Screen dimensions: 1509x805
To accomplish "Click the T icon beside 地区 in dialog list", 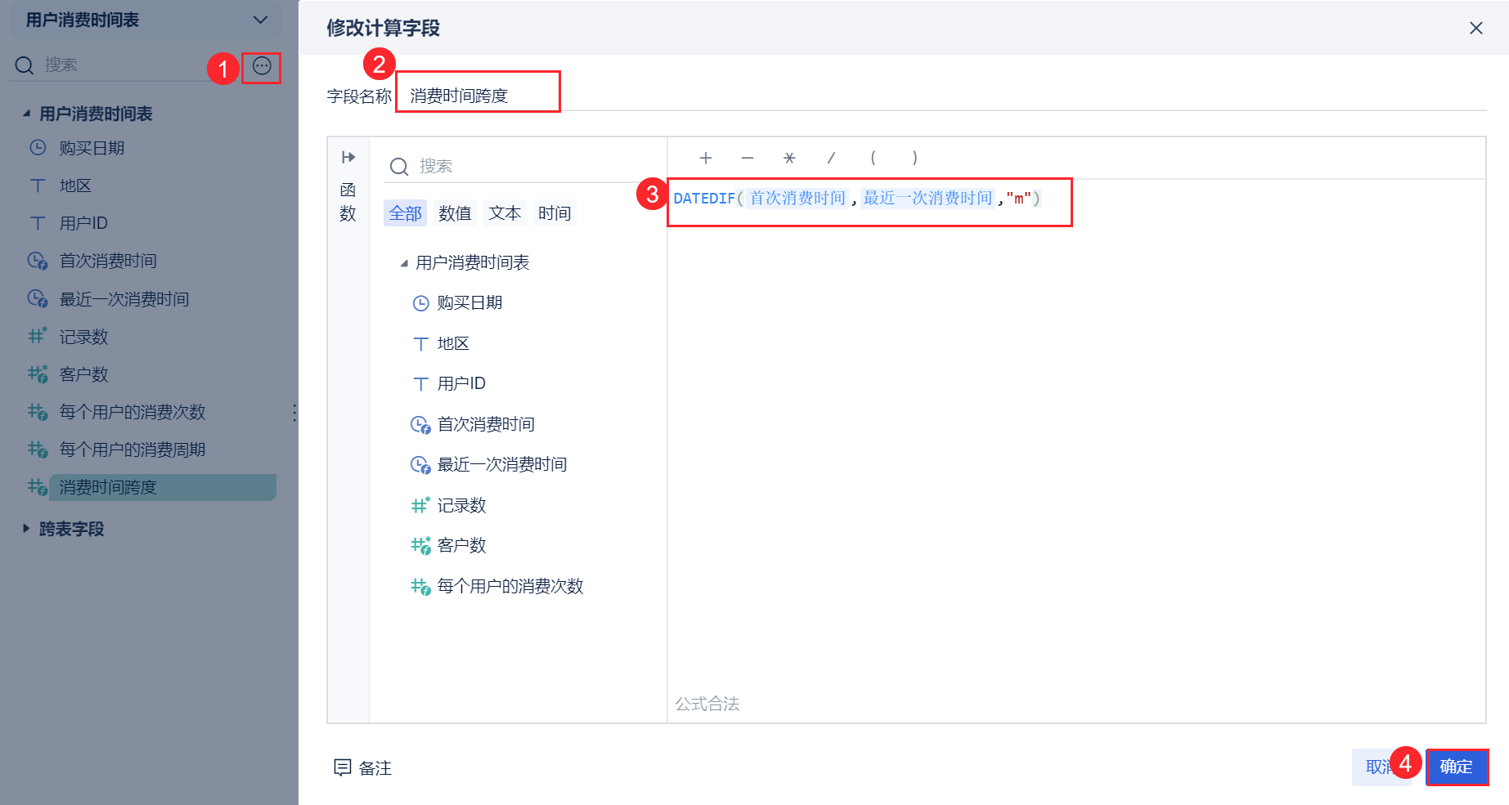I will 420,343.
